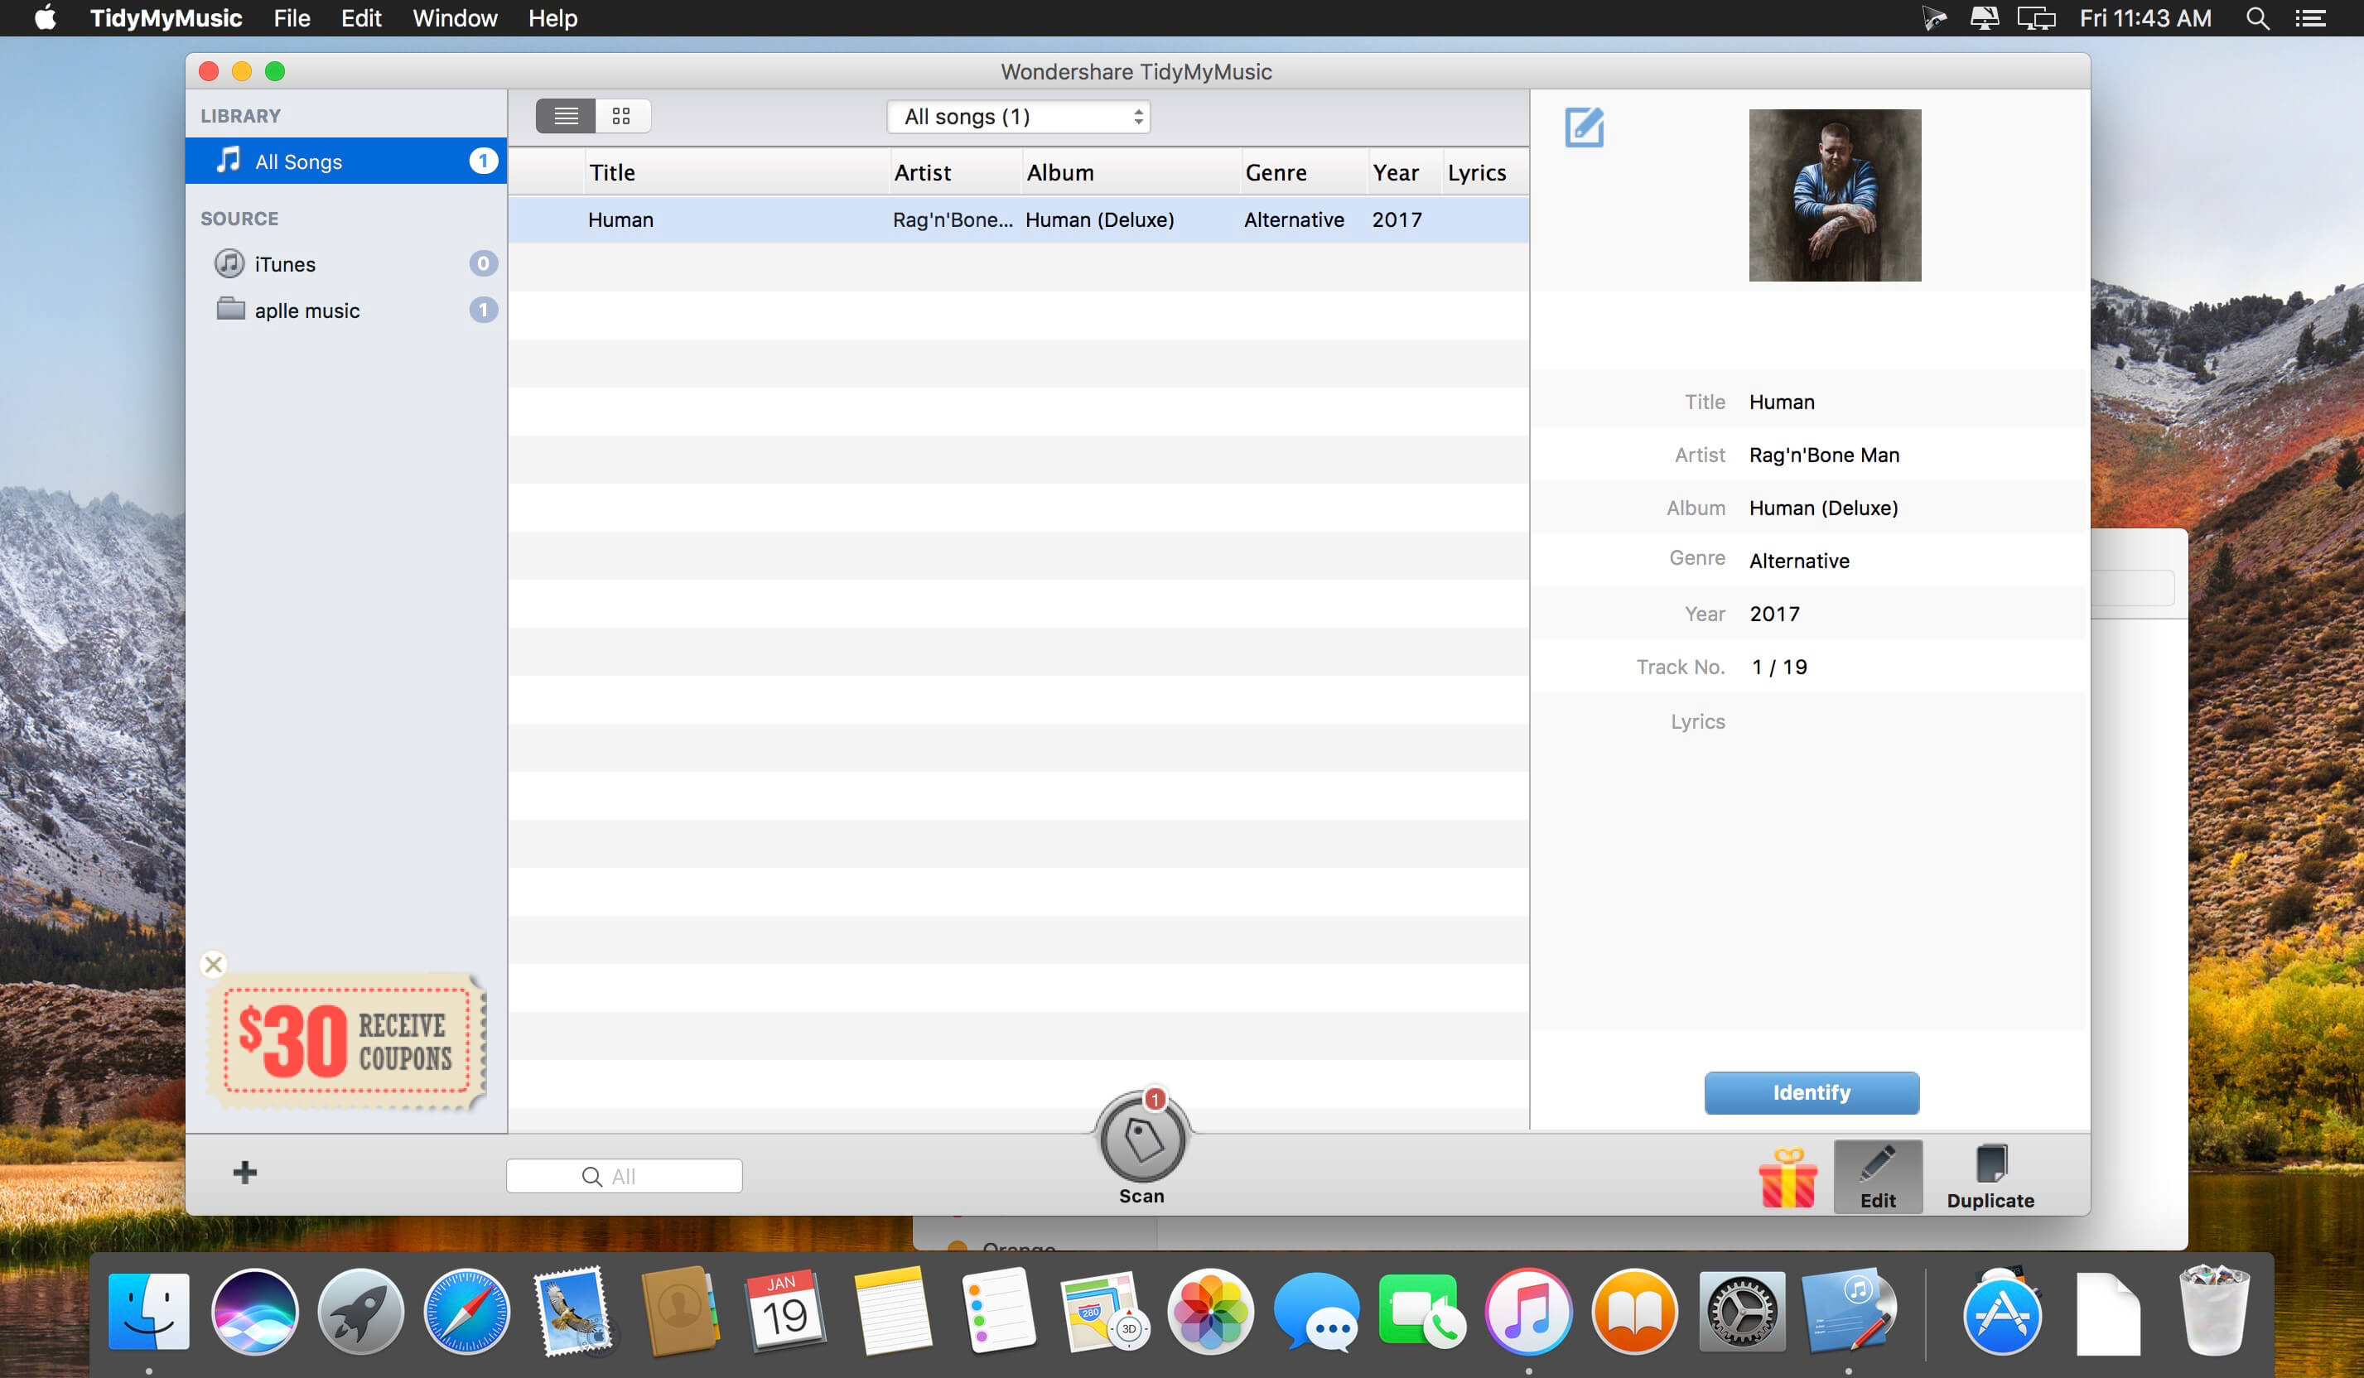
Task: Close the $30 coupon banner
Action: pos(214,963)
